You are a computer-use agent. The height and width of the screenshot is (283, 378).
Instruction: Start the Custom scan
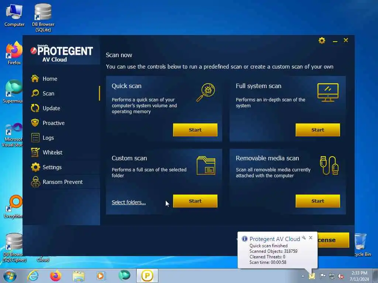click(195, 201)
